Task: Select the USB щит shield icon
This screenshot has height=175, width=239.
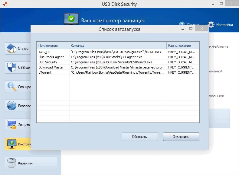Action: click(x=12, y=67)
